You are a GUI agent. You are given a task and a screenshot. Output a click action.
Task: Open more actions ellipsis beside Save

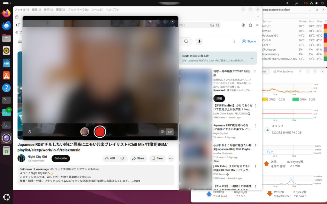point(171,158)
